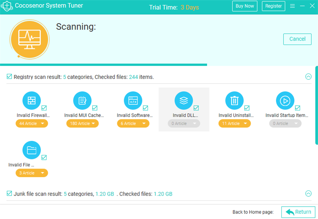Minimize the System Tuner window
This screenshot has height=219, width=318.
click(302, 6)
